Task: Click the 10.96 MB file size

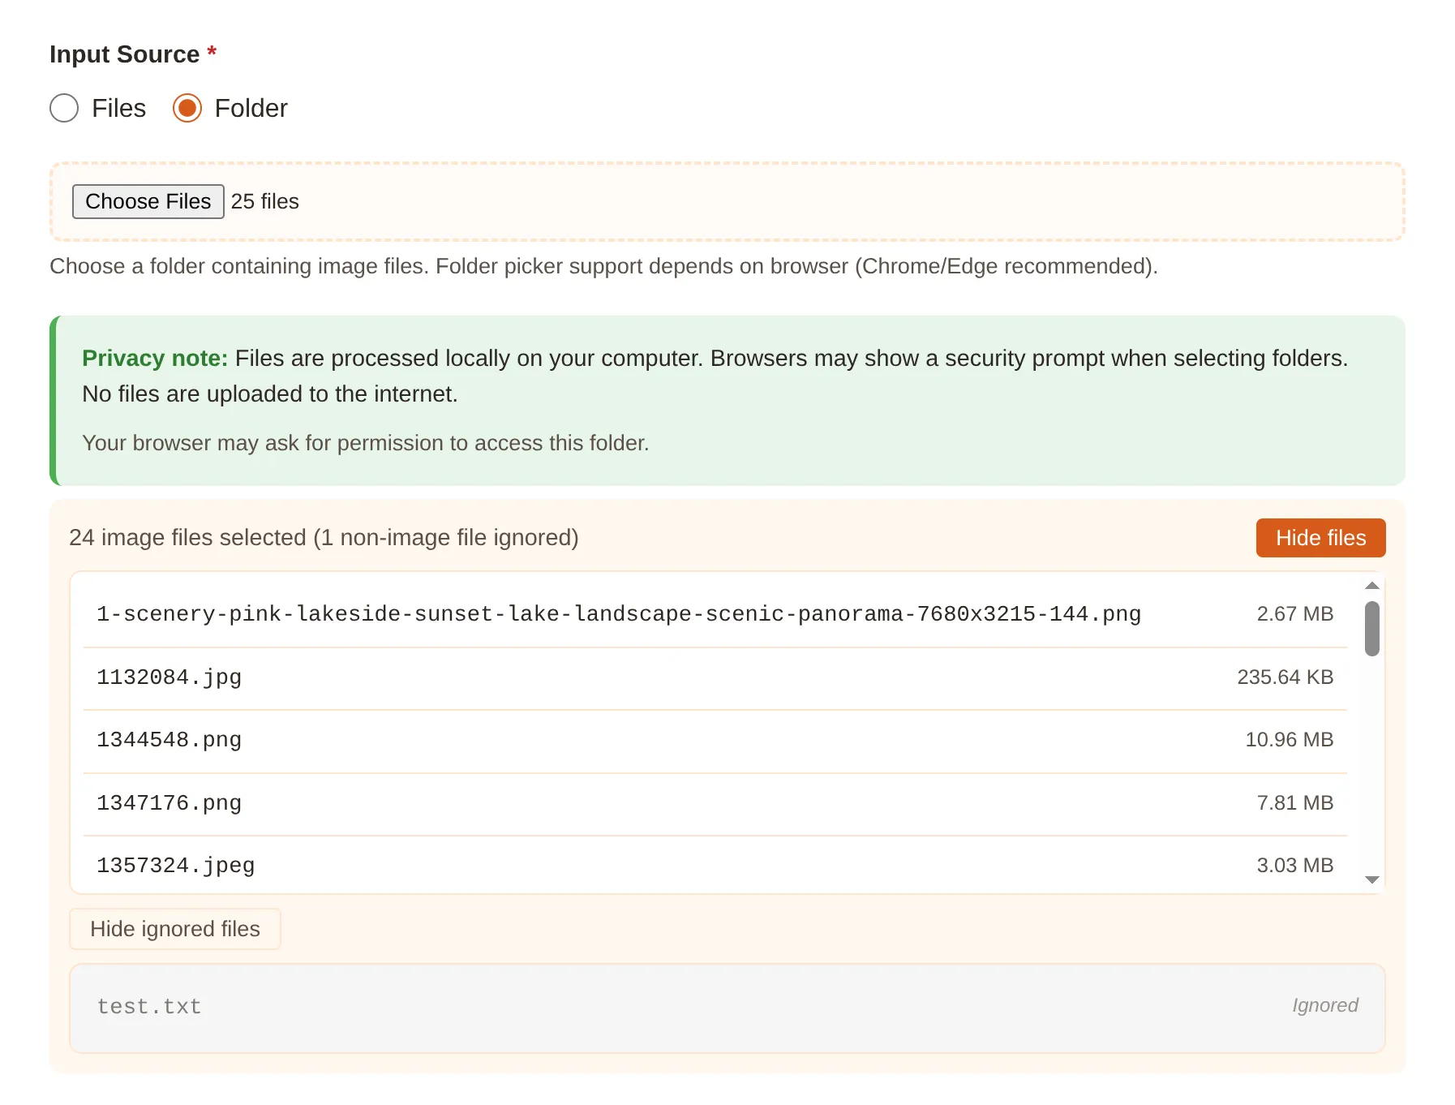Action: click(1289, 740)
